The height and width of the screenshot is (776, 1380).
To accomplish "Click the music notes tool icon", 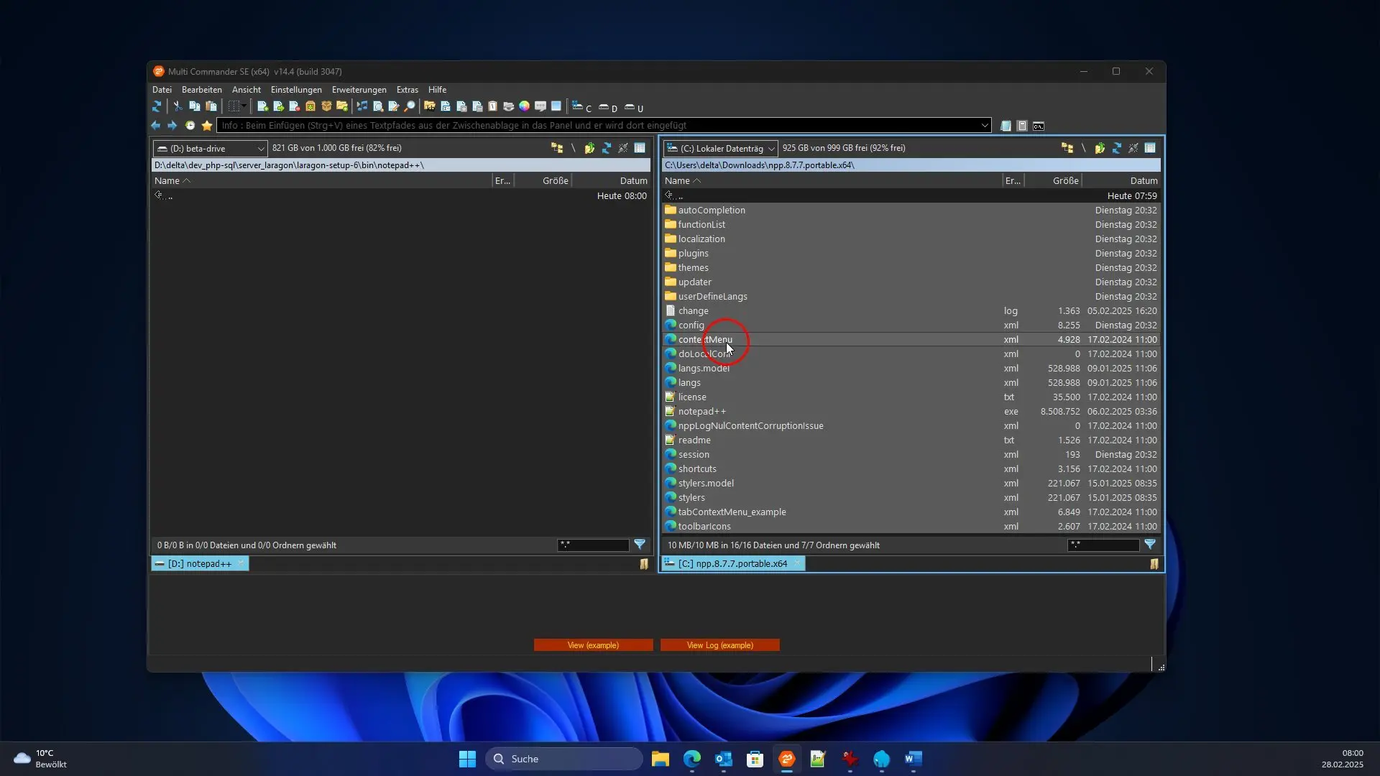I will (x=362, y=106).
